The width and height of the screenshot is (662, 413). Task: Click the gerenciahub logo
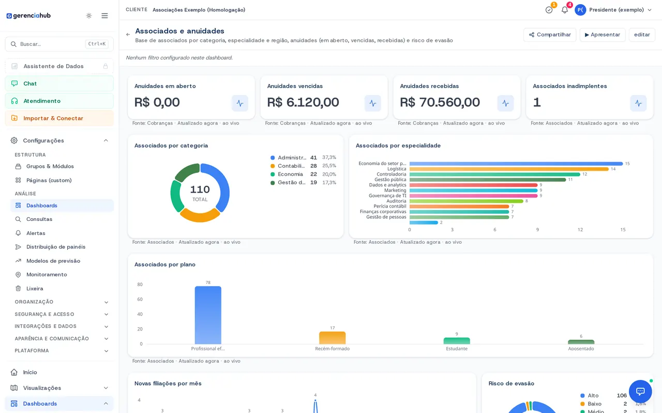tap(28, 15)
